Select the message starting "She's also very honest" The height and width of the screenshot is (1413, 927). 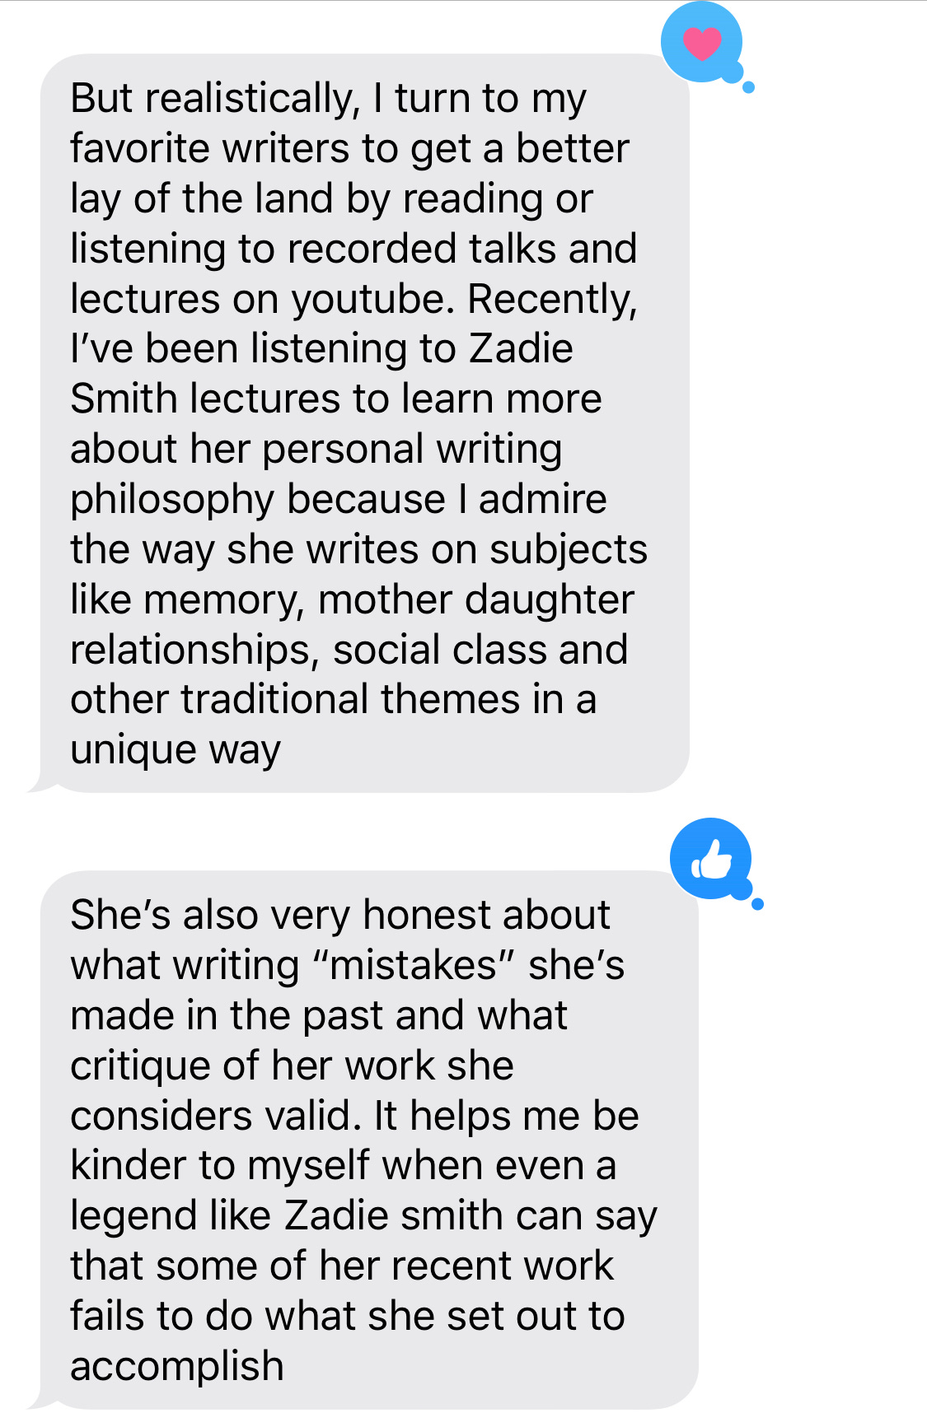369,1140
